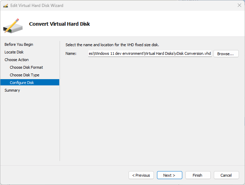Jump to the Choose Disk Format step
This screenshot has width=245, height=185.
click(26, 67)
